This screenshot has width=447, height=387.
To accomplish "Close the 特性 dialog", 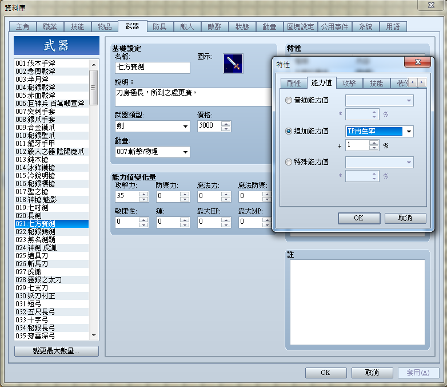I will 418,62.
